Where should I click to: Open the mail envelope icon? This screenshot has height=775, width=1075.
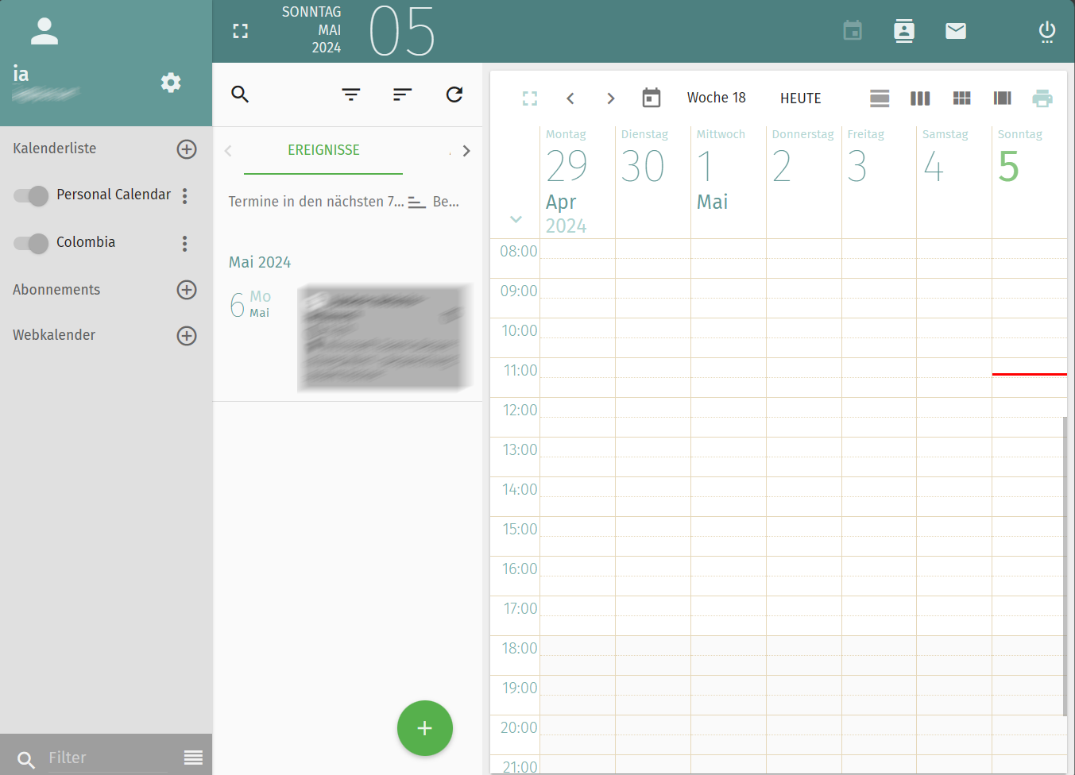(x=956, y=31)
